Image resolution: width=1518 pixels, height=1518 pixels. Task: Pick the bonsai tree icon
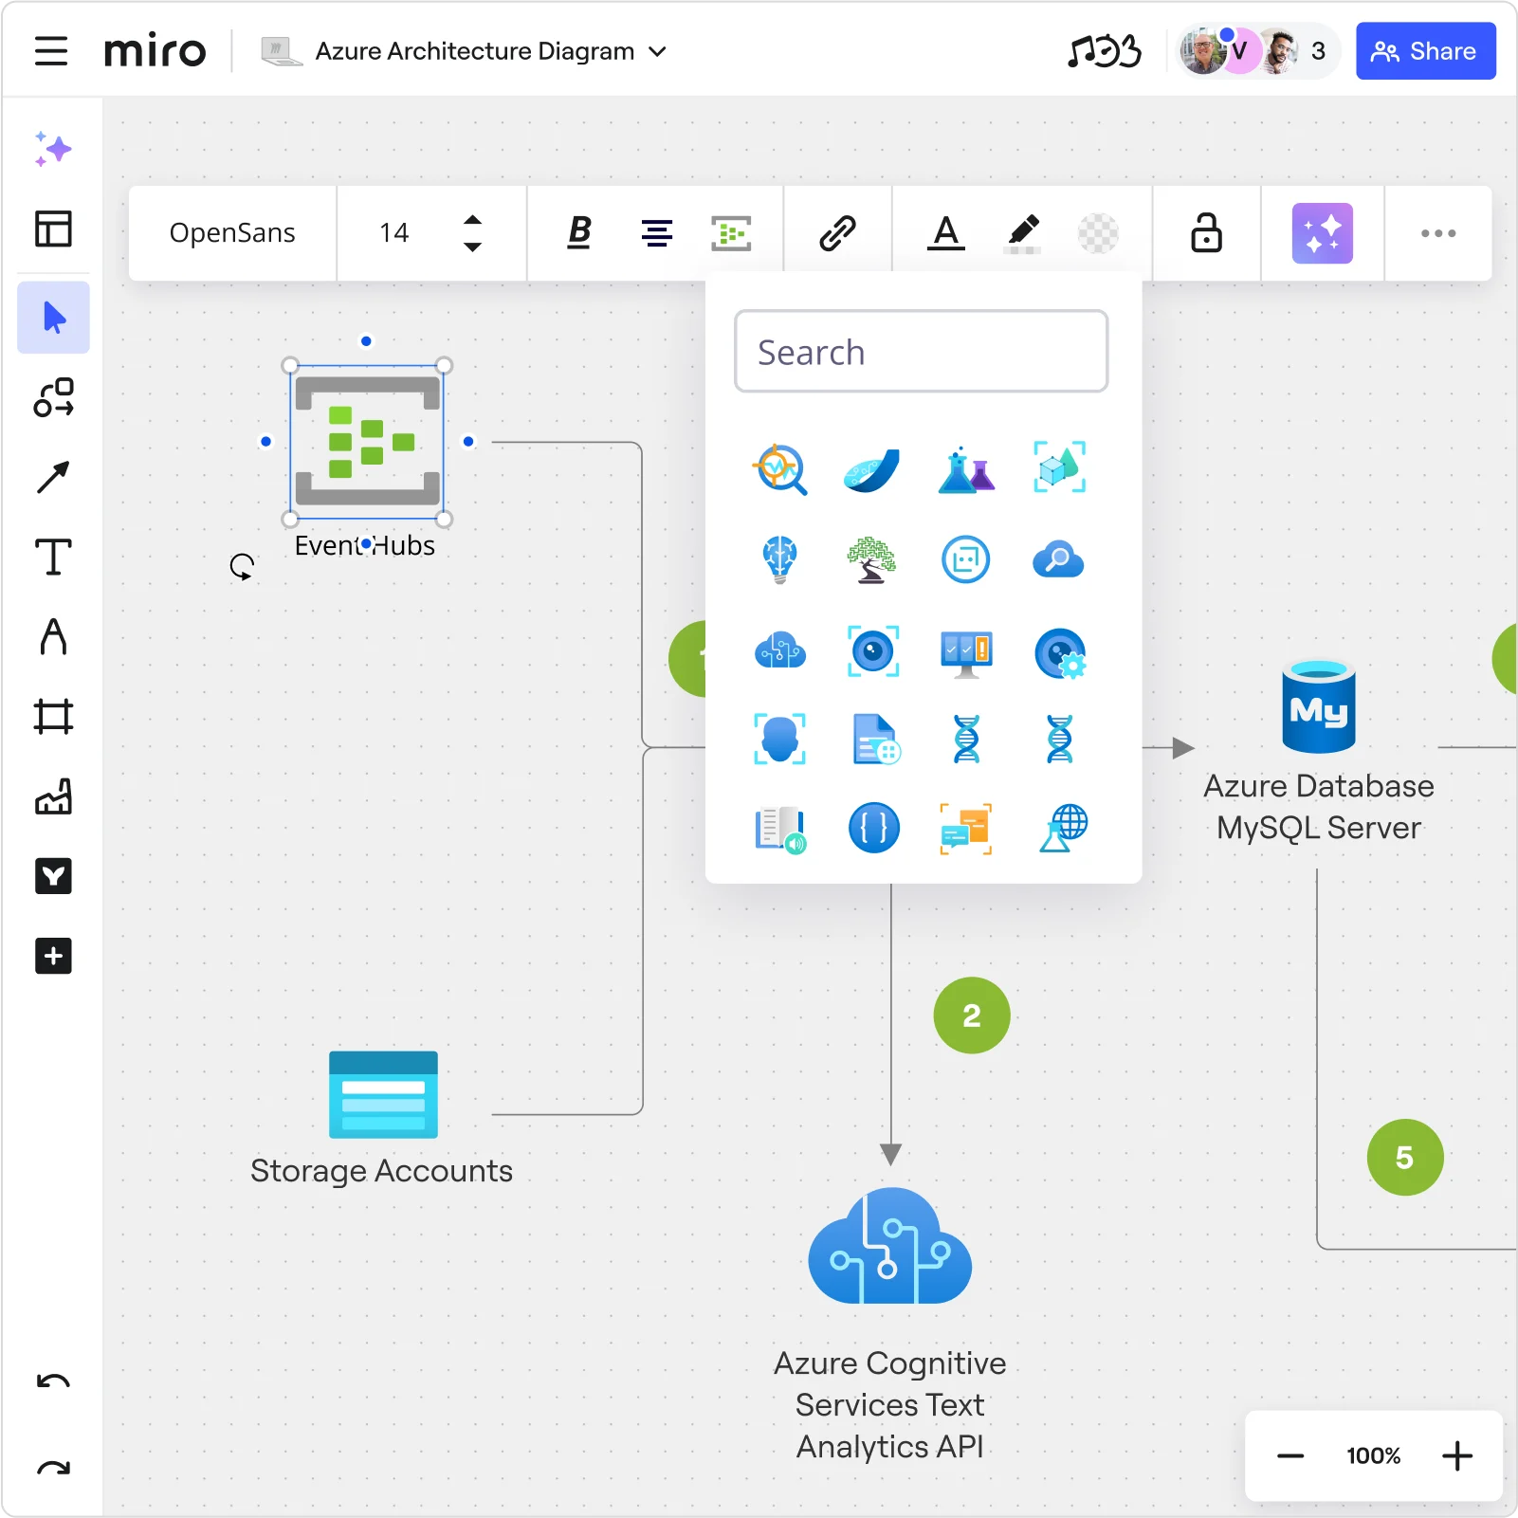pyautogui.click(x=871, y=559)
